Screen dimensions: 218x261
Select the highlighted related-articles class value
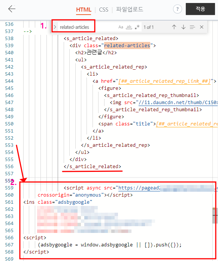(x=127, y=45)
